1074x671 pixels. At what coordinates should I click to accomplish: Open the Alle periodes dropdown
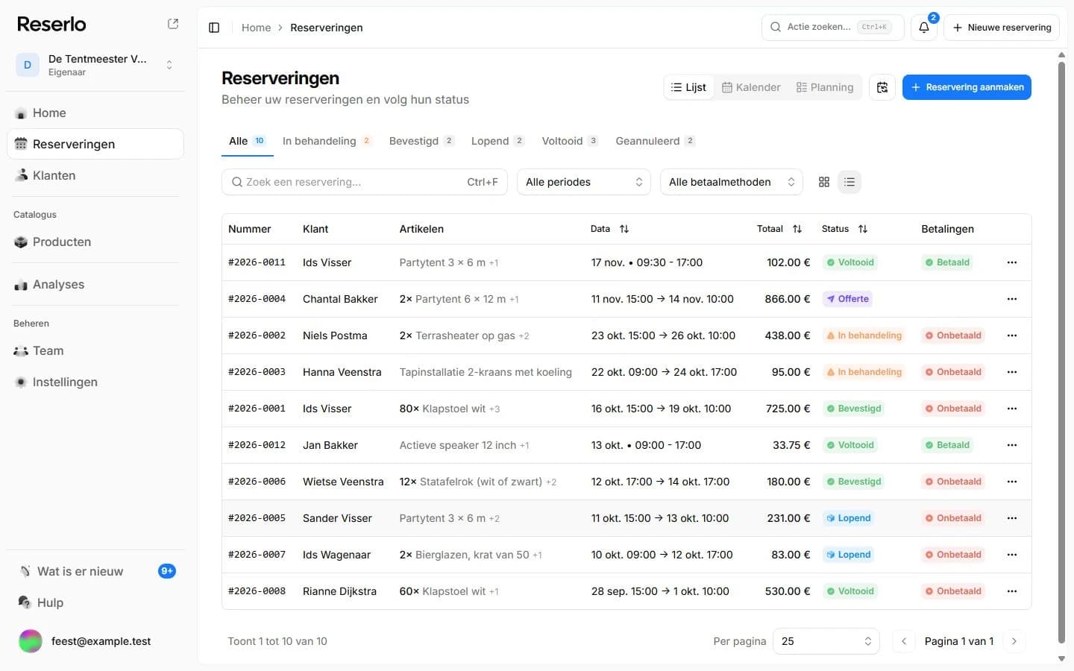point(584,182)
